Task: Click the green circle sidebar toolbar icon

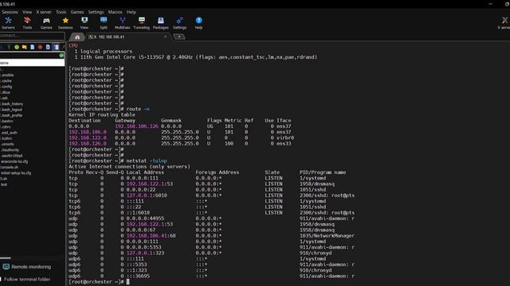Action: (x=17, y=47)
